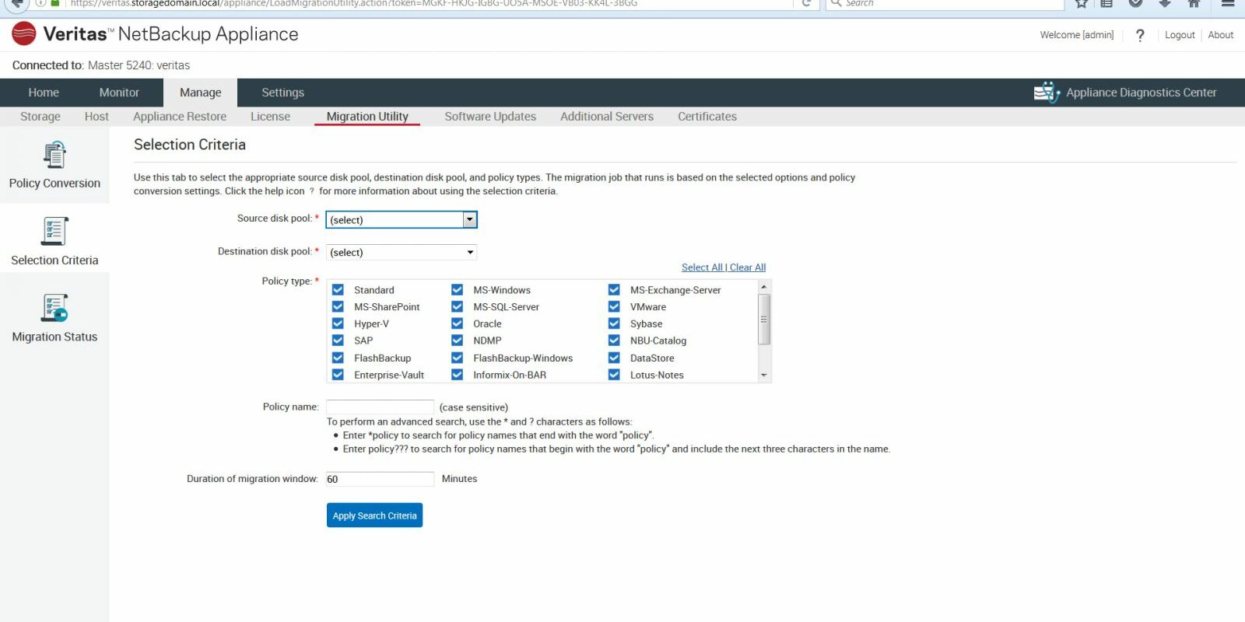
Task: Uncheck the FlashBackup policy type
Action: pos(338,358)
